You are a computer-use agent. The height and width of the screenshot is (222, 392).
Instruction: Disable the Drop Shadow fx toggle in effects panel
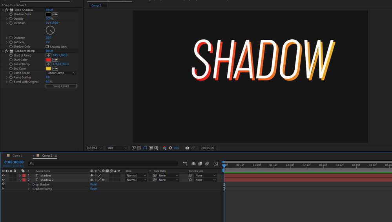7,10
